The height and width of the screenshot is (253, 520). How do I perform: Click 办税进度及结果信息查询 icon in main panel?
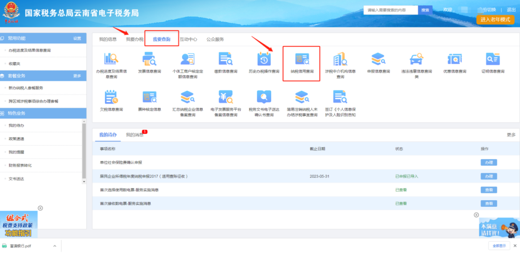[111, 59]
